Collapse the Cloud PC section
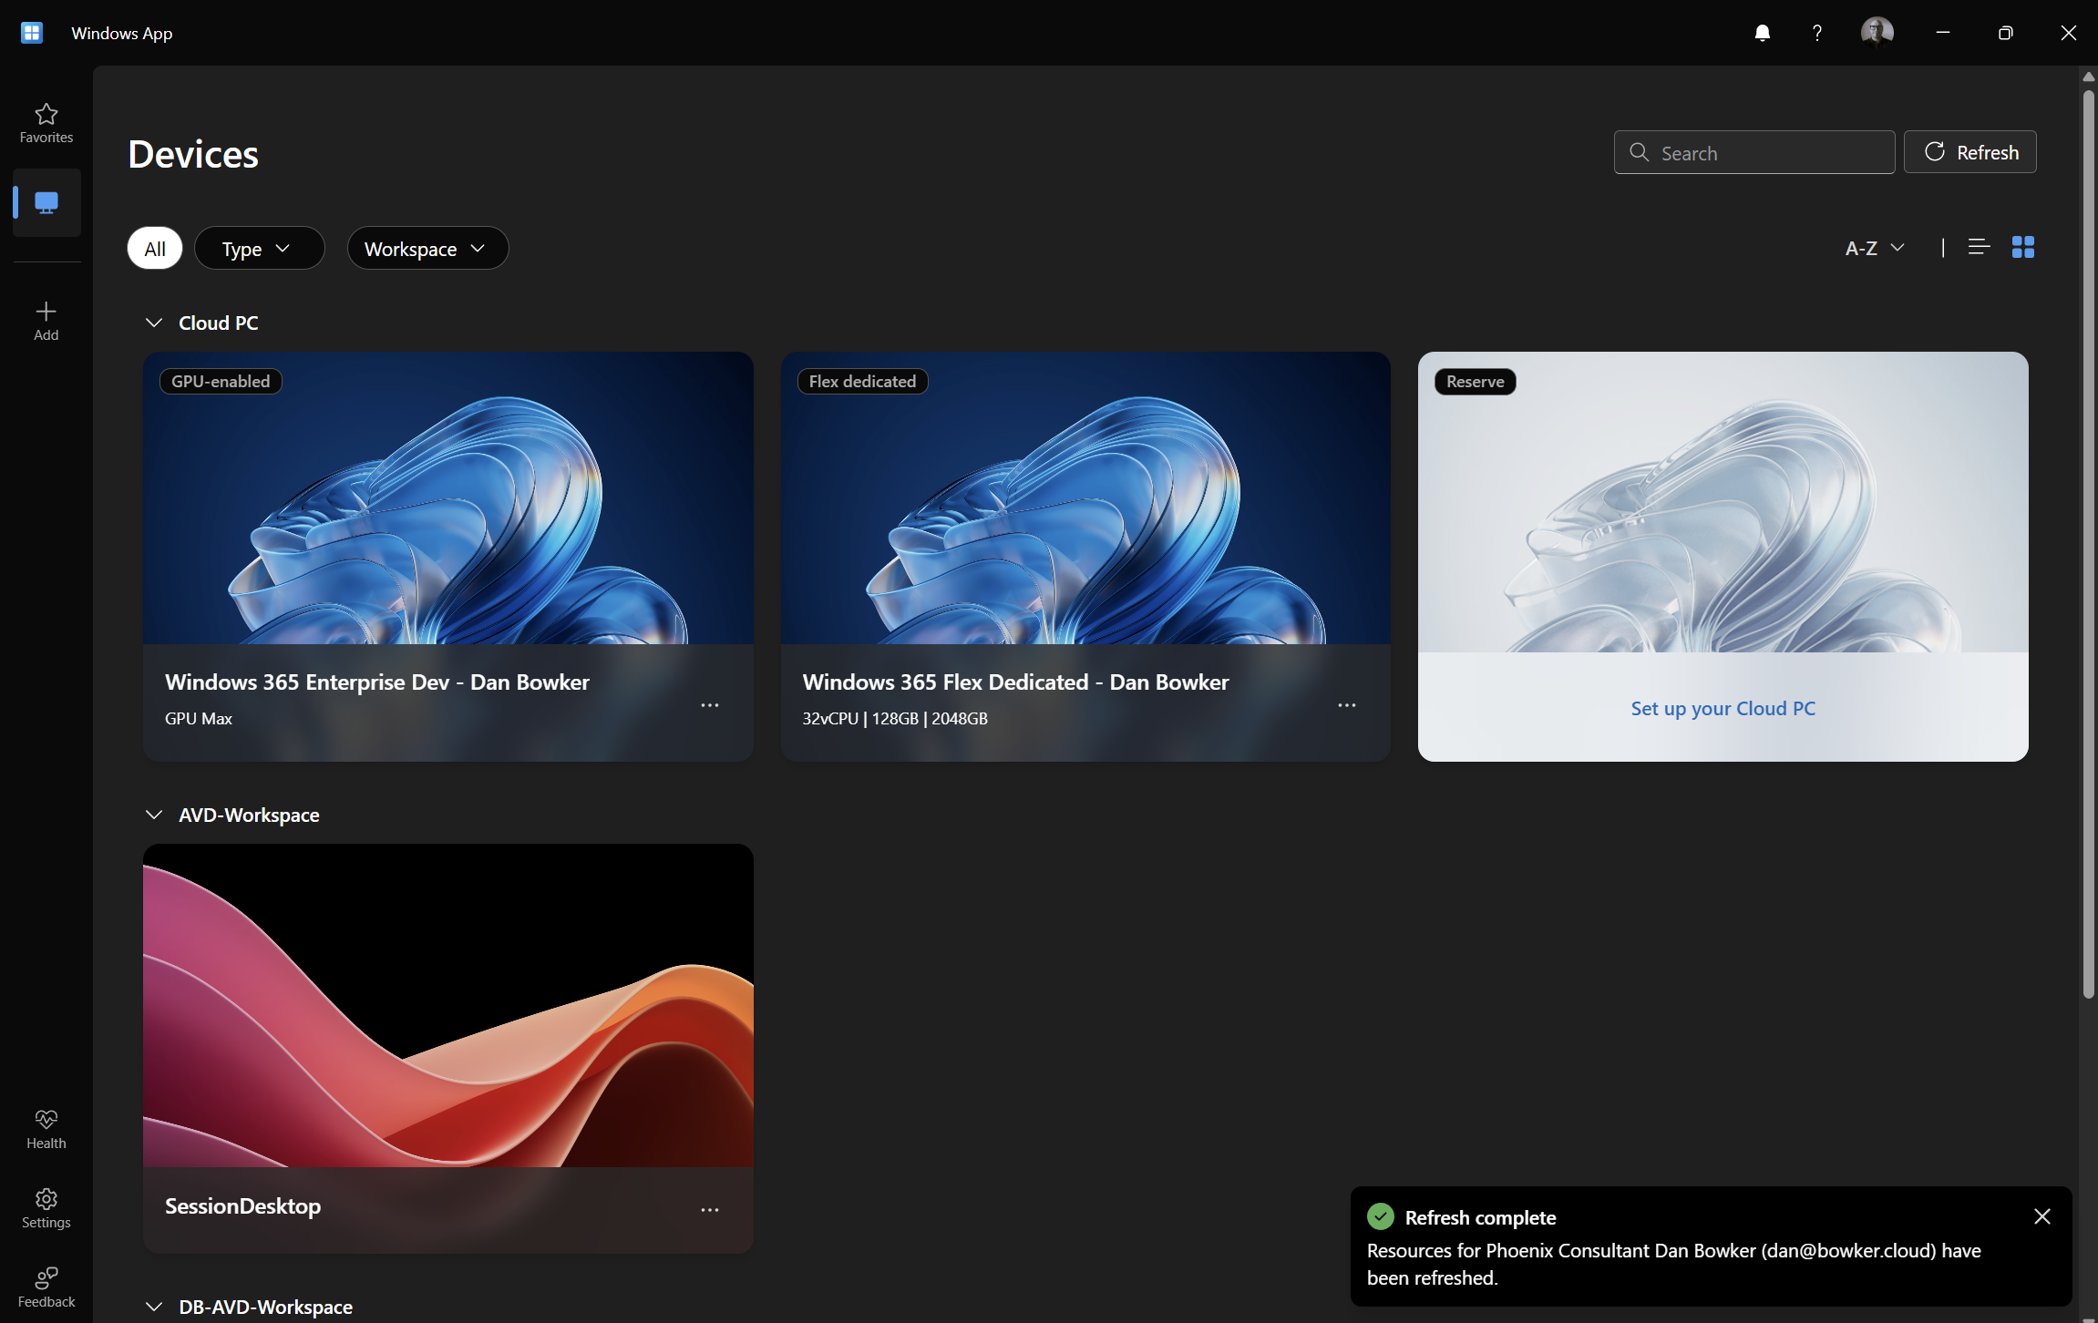Viewport: 2098px width, 1323px height. pos(154,323)
